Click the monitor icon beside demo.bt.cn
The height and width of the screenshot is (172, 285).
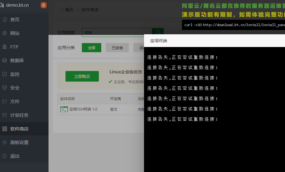pyautogui.click(x=2, y=5)
